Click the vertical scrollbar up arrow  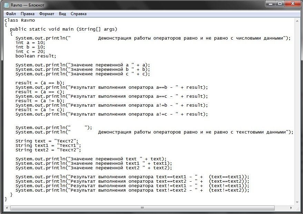[x=297, y=21]
